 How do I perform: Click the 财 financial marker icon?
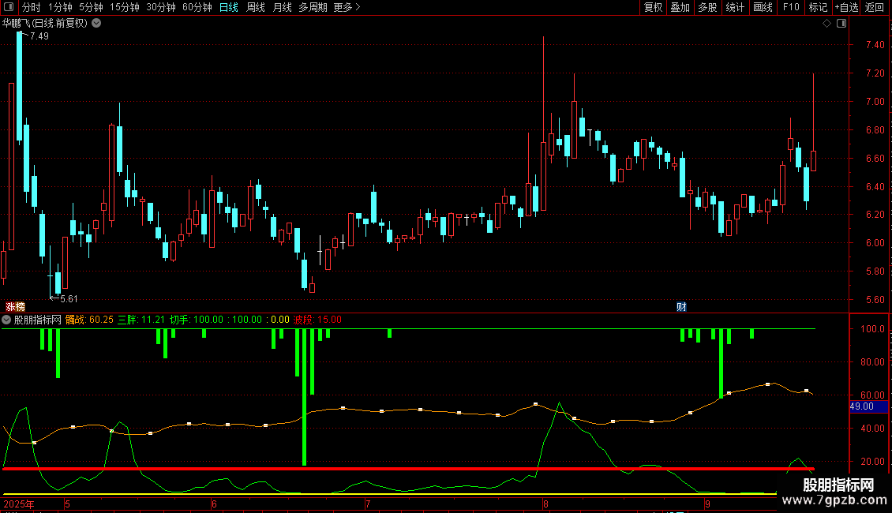tap(681, 306)
